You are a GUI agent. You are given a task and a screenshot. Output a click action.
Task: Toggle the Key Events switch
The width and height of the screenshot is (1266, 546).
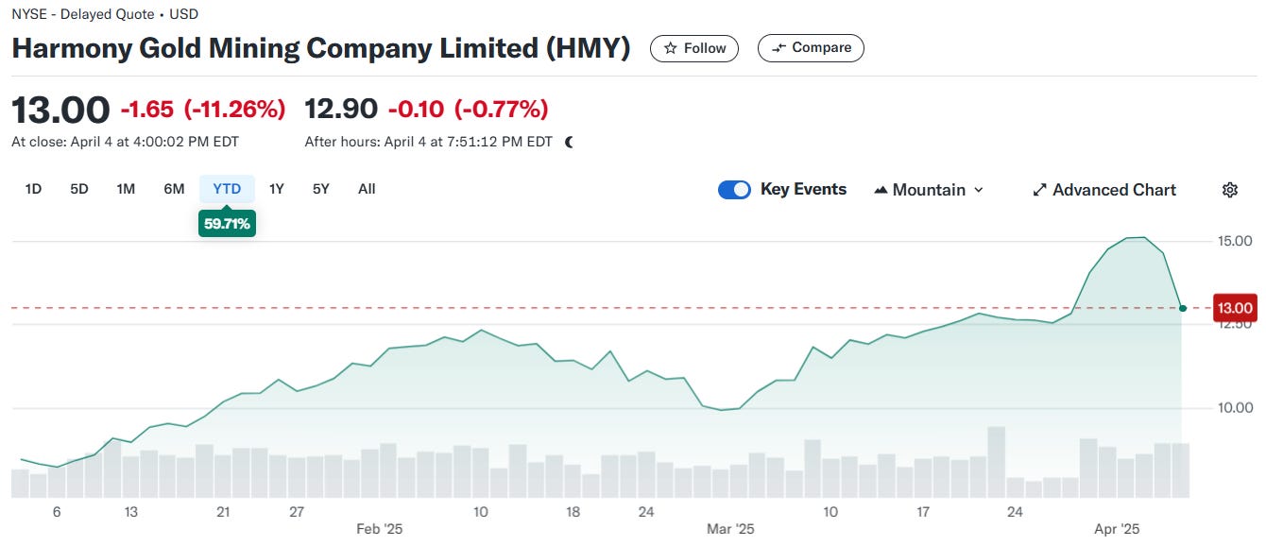coord(734,190)
